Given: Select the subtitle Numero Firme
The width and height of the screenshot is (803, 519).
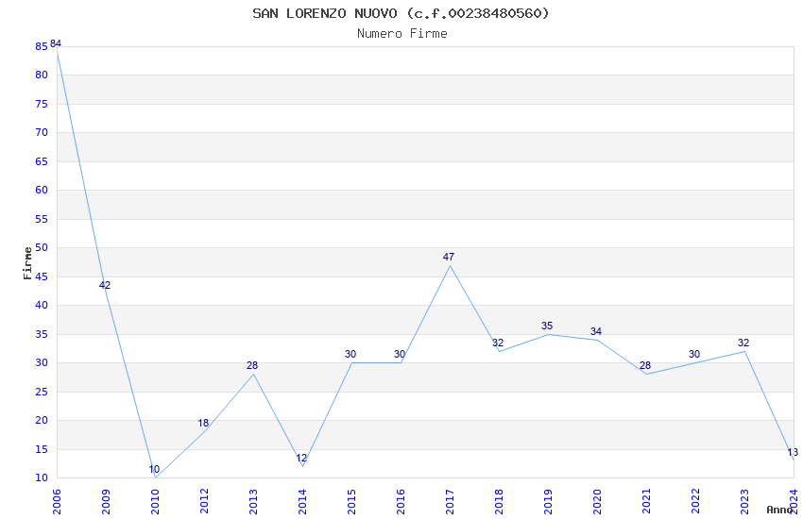Looking at the screenshot, I should pyautogui.click(x=402, y=34).
